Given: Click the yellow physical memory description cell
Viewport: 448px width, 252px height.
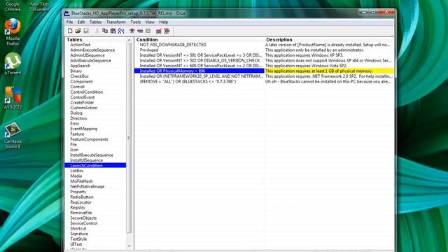Looking at the screenshot, I should (x=329, y=71).
